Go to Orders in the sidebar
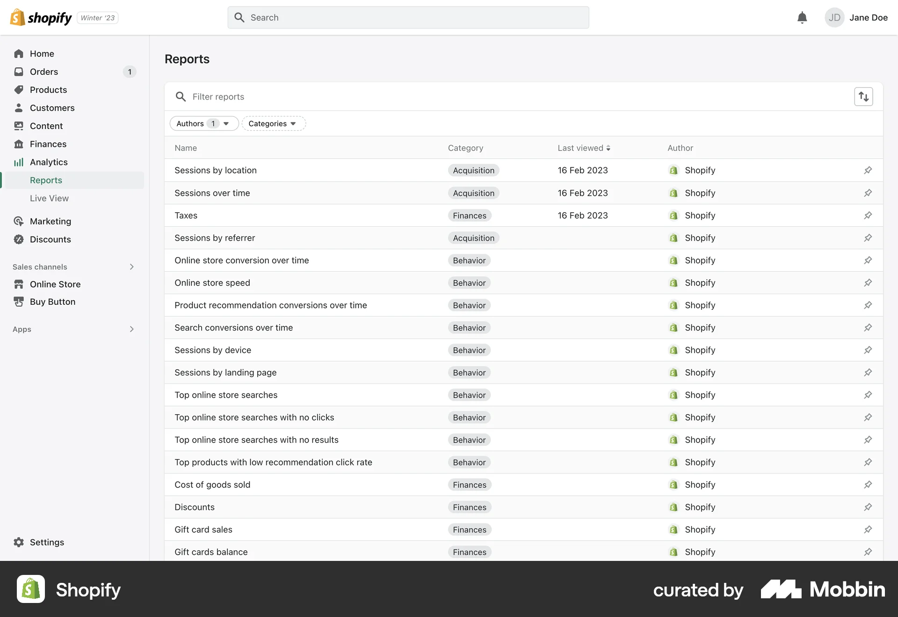The width and height of the screenshot is (898, 617). coord(43,72)
